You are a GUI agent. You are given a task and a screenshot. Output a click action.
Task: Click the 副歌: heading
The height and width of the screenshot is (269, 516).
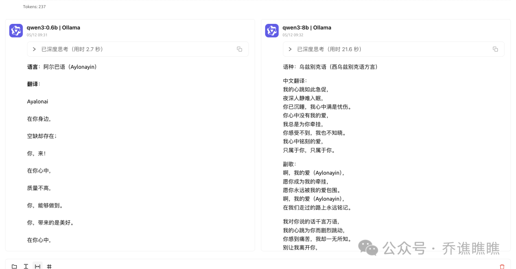pos(290,164)
